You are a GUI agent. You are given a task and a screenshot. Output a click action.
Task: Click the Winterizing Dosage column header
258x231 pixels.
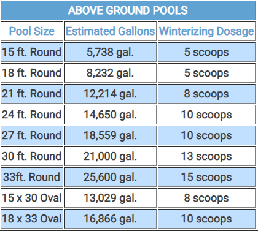(206, 31)
